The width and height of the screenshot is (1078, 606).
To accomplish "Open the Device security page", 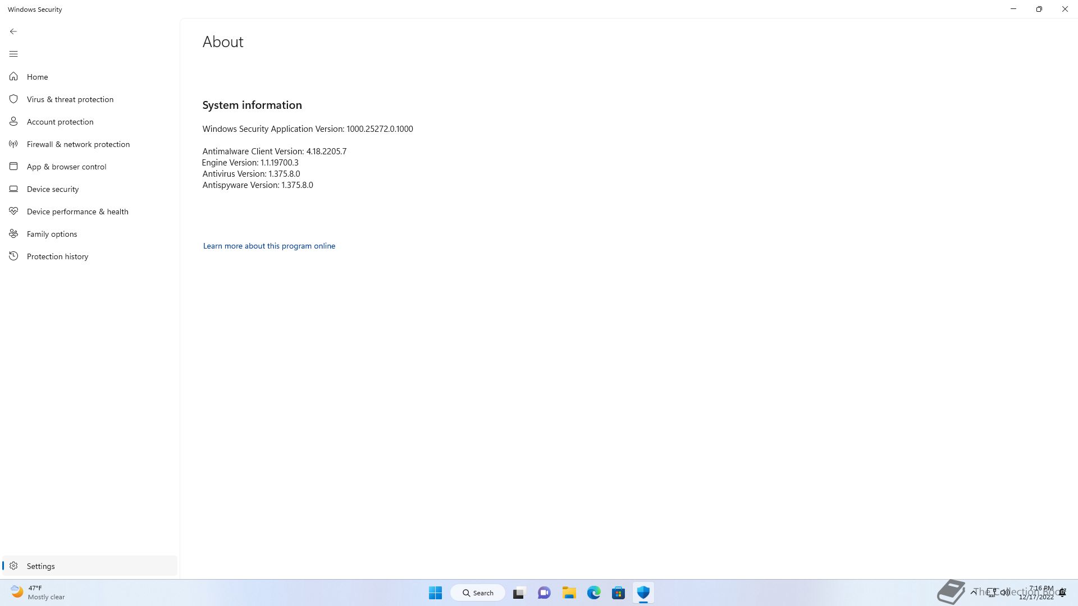I will [x=90, y=189].
